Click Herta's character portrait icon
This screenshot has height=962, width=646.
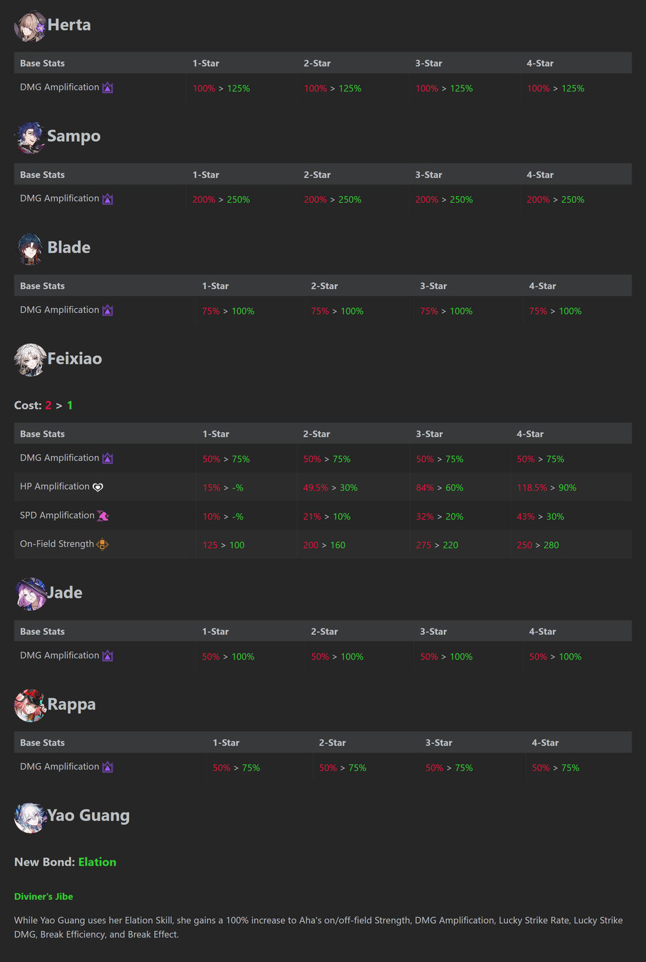tap(30, 26)
